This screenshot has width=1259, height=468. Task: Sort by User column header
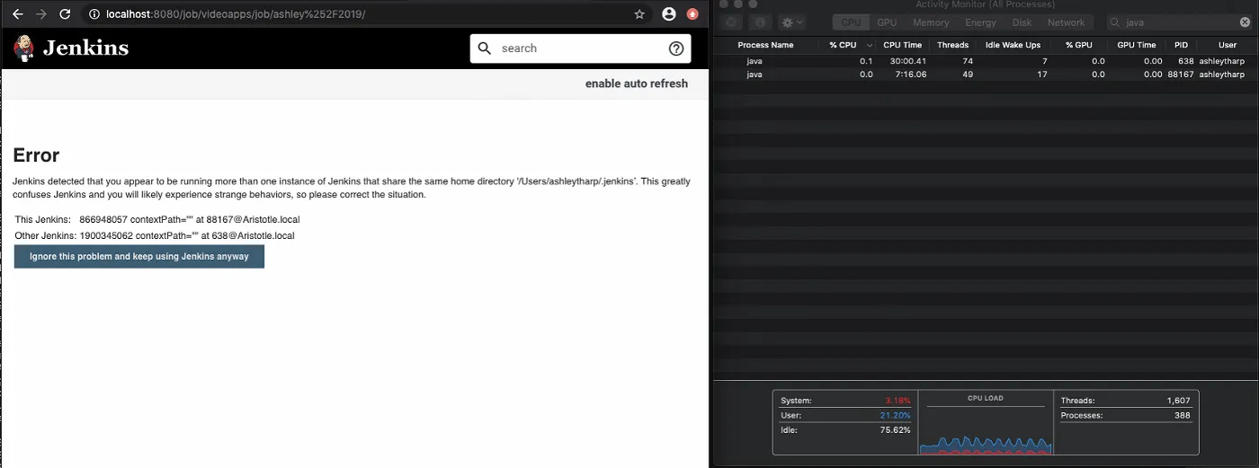(x=1228, y=45)
